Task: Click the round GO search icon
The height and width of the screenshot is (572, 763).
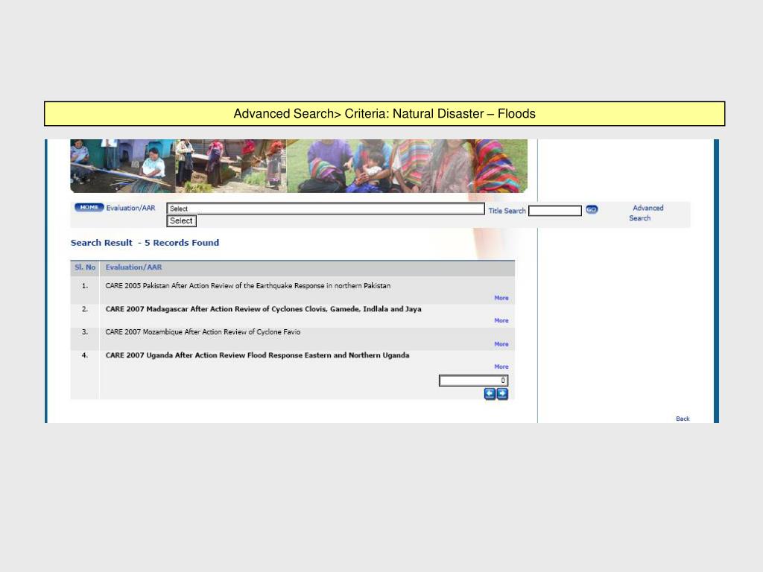Action: point(592,209)
